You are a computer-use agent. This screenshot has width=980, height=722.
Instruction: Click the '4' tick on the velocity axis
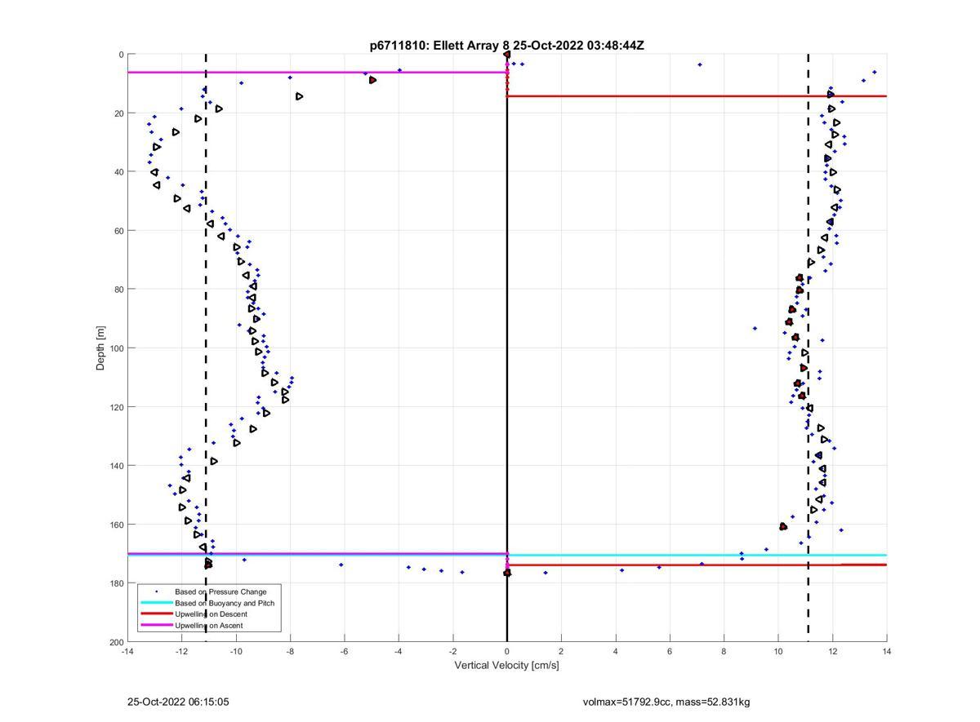tap(616, 651)
